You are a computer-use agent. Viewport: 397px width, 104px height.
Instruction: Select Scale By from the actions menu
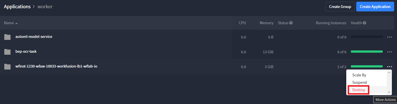(x=359, y=75)
